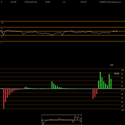125x125 pixels.
Task: Click the longest red MR histogram bar
Action: (4, 98)
